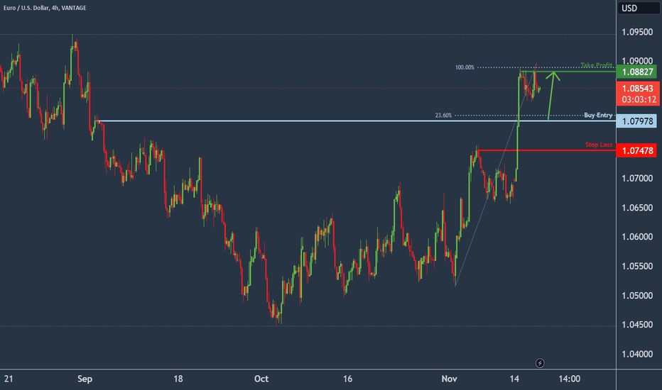Click the 1.06500 price axis value
The width and height of the screenshot is (662, 390).
tap(637, 208)
